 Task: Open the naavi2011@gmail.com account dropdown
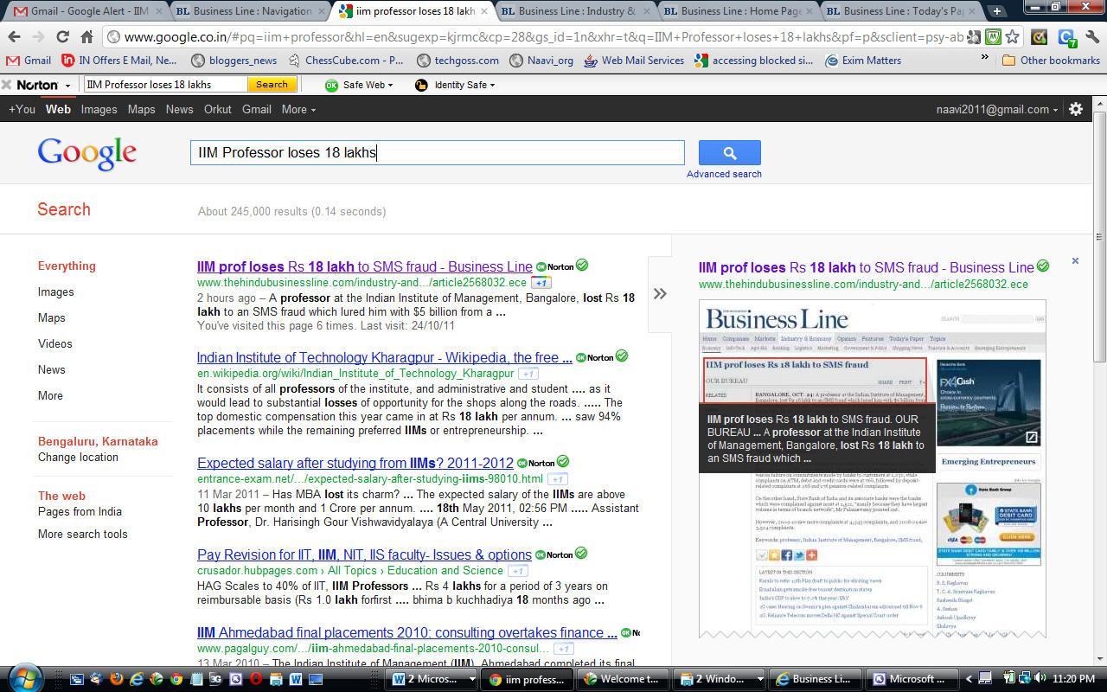tap(997, 109)
